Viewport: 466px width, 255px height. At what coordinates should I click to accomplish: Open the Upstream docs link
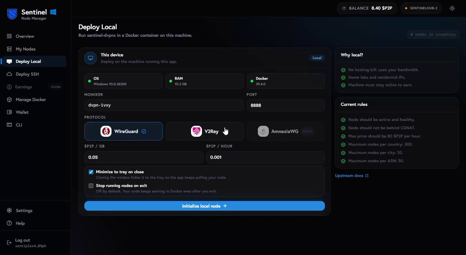tap(352, 176)
